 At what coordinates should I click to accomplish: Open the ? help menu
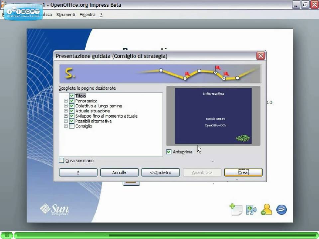pos(101,15)
